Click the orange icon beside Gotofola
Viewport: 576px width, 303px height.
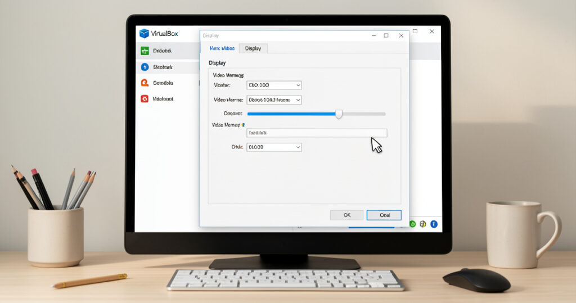pos(145,83)
